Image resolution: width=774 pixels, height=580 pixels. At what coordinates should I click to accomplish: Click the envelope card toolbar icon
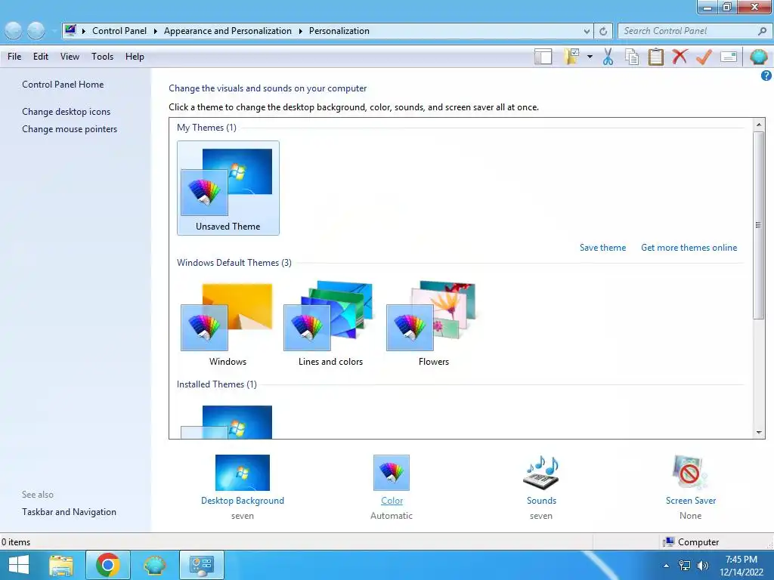[729, 57]
